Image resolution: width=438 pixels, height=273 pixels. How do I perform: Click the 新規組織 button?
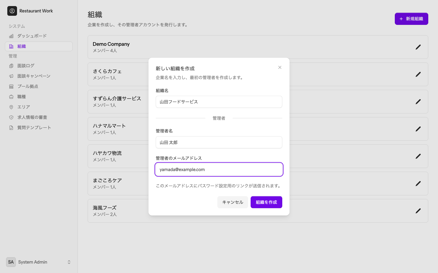[x=412, y=19]
